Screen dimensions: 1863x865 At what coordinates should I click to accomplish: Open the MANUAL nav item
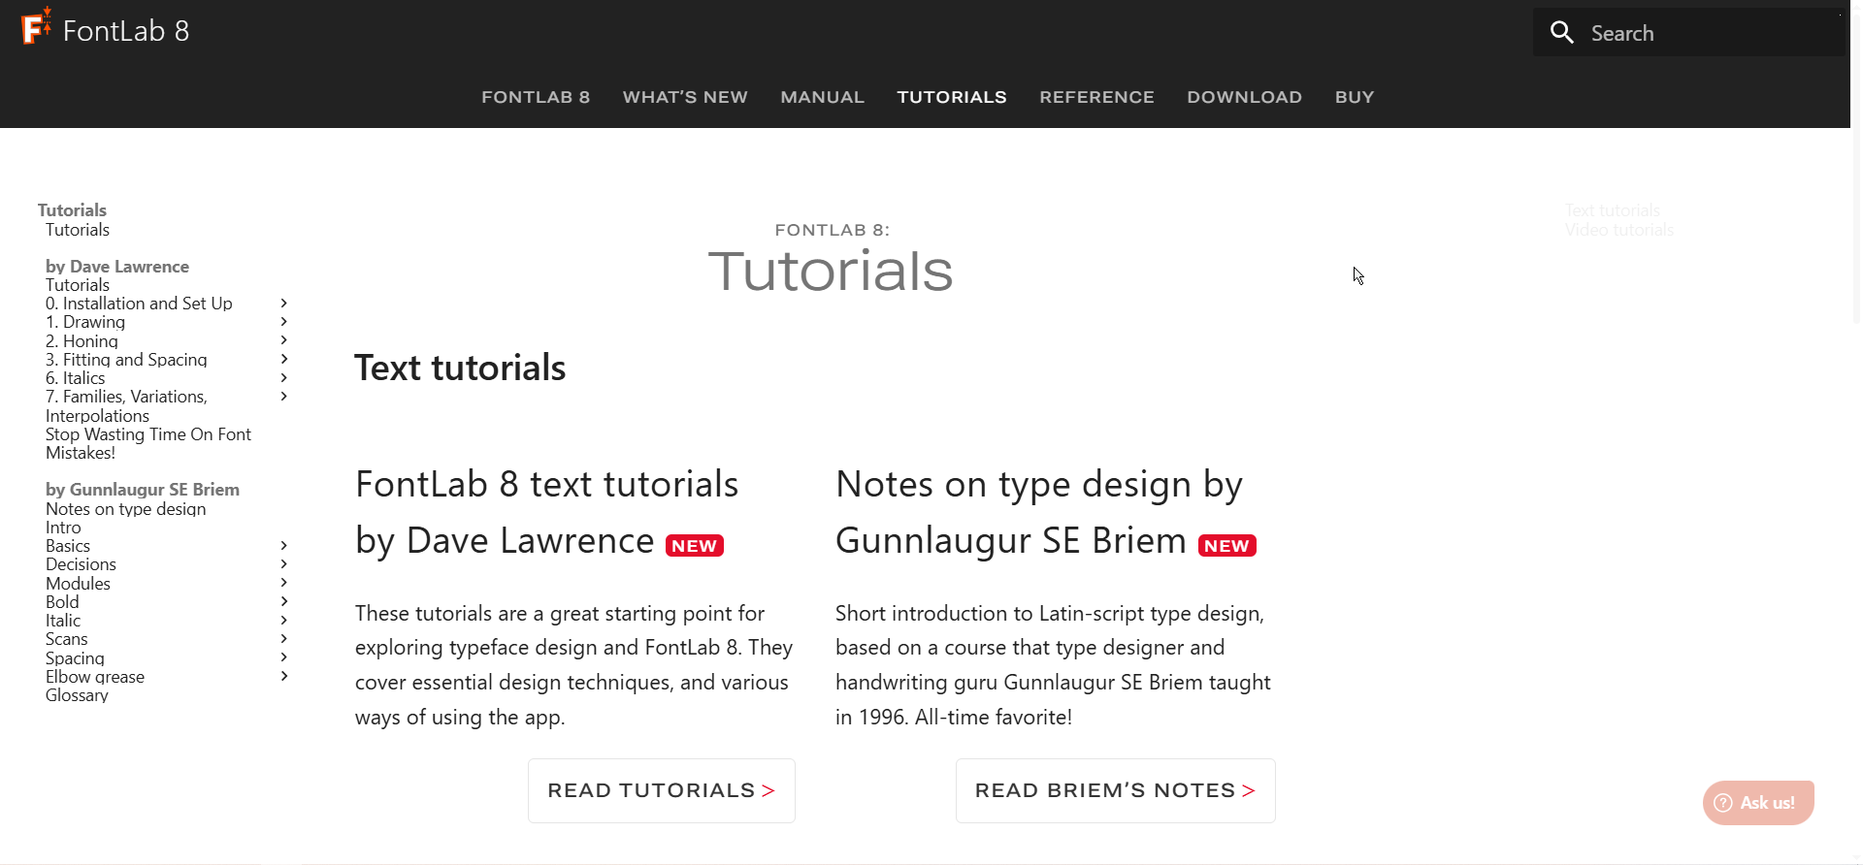[822, 97]
